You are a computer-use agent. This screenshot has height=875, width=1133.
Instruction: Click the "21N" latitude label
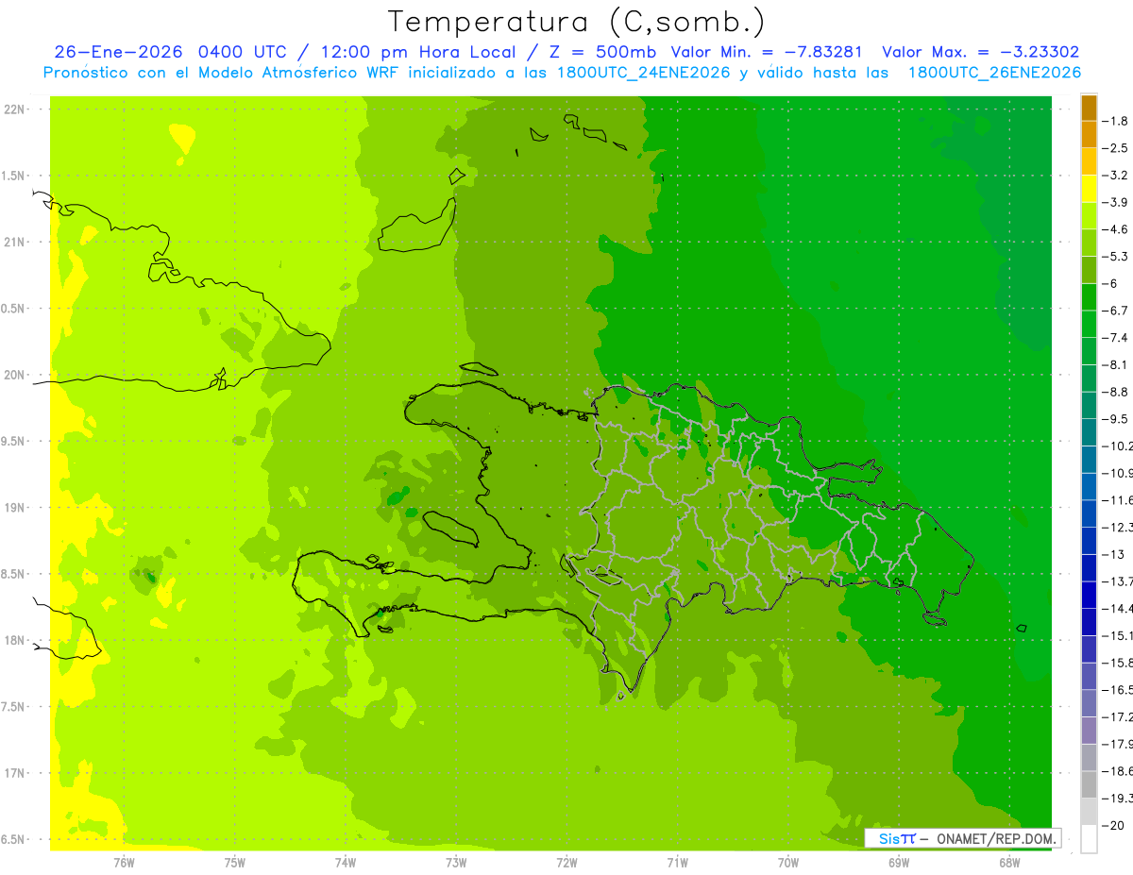(x=15, y=243)
